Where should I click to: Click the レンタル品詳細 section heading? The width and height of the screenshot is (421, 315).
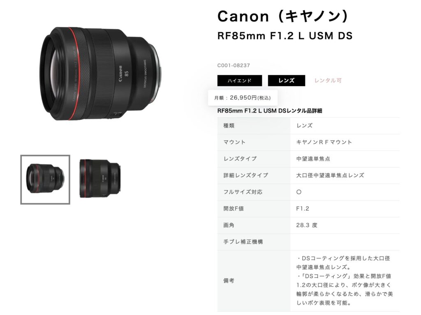[270, 111]
